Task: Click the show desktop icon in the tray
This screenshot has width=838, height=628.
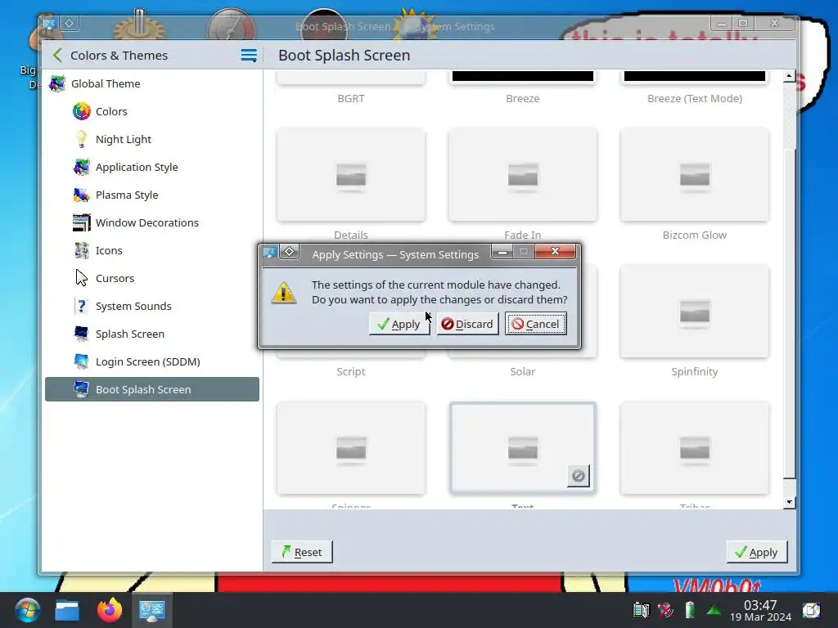Action: pos(811,610)
